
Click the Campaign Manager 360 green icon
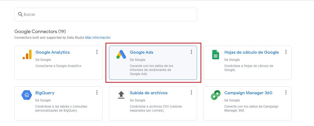pos(216,95)
